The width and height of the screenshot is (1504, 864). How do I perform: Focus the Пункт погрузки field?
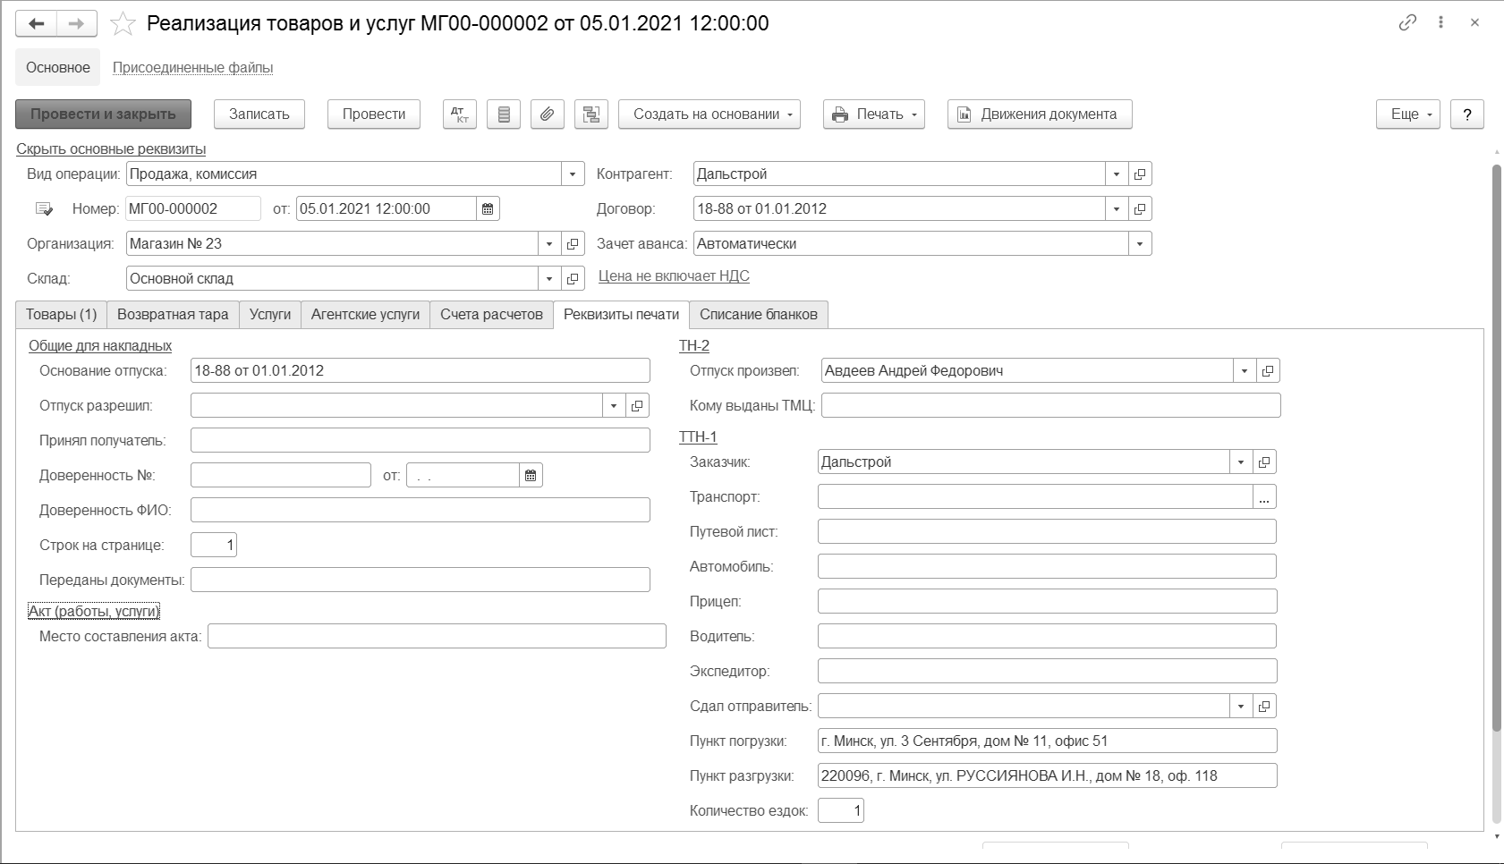pyautogui.click(x=1048, y=741)
